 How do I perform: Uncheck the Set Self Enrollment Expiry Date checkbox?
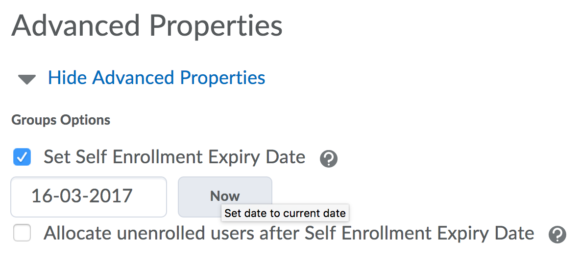[x=22, y=157]
